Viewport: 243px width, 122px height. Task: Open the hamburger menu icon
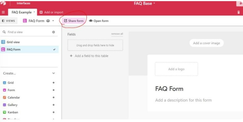(x=3, y=12)
